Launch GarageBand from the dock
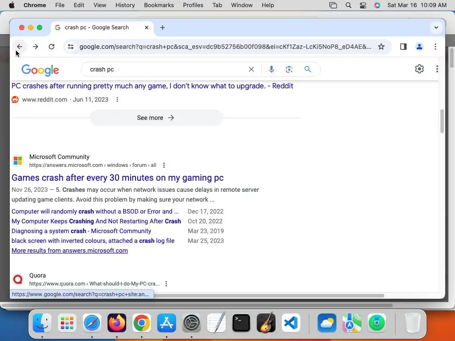Image resolution: width=455 pixels, height=341 pixels. pos(266,323)
